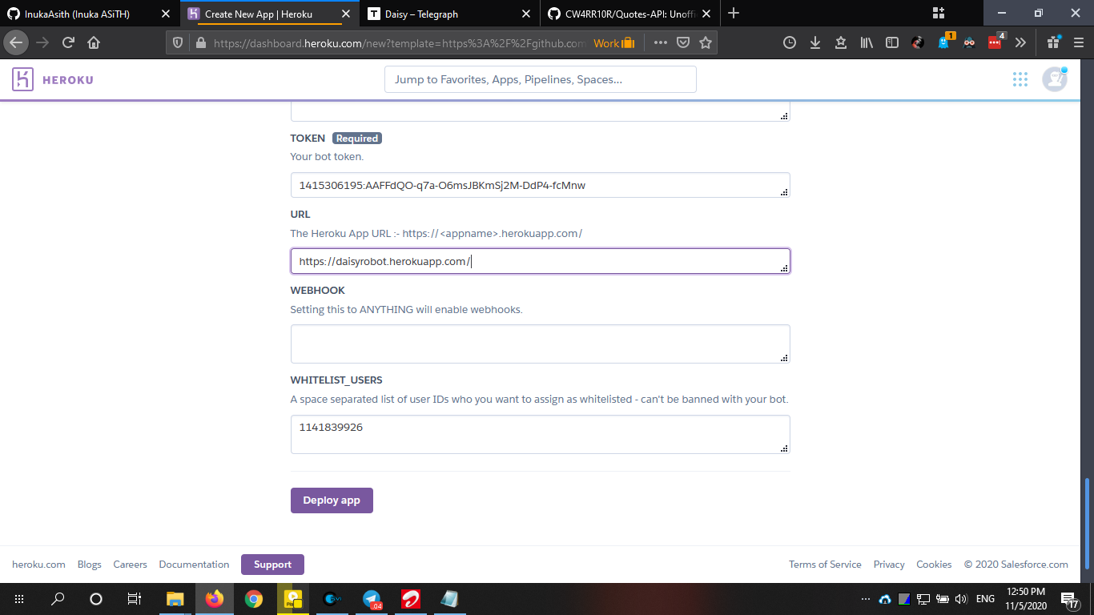This screenshot has width=1094, height=615.
Task: Open the Windows Start menu
Action: (19, 599)
